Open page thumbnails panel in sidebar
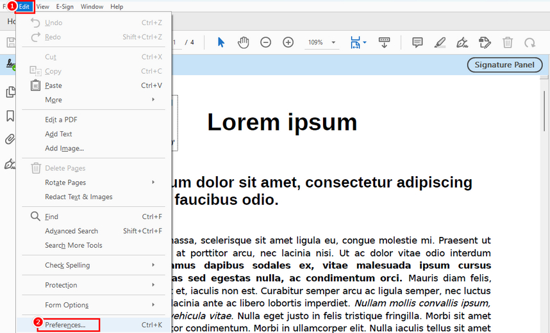The image size is (550, 333). (10, 92)
